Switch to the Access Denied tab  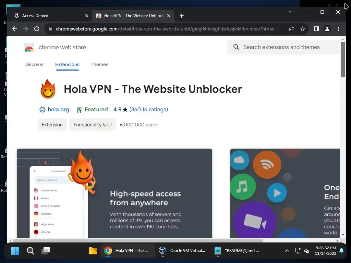click(51, 16)
